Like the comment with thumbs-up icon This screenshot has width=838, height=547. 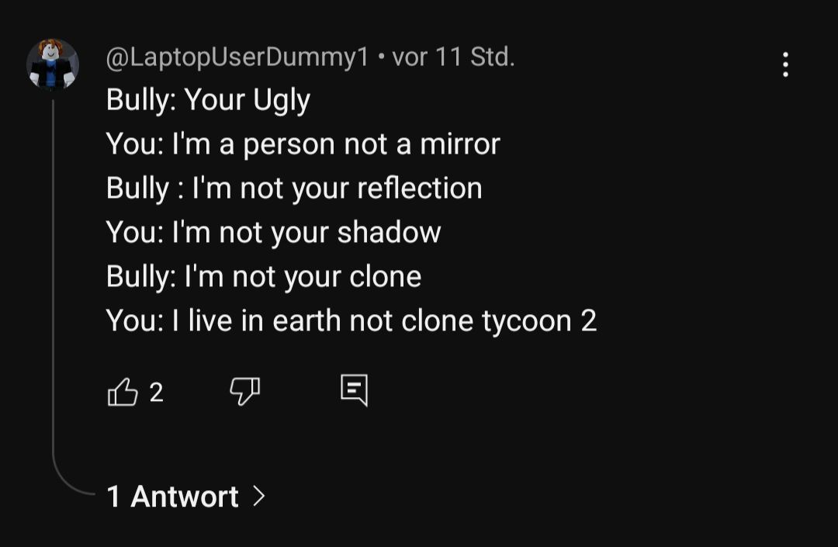[x=122, y=393]
